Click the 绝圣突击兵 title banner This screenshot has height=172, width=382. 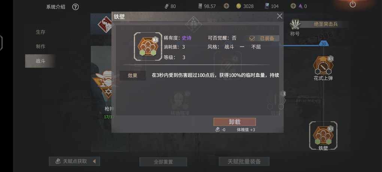pos(325,24)
